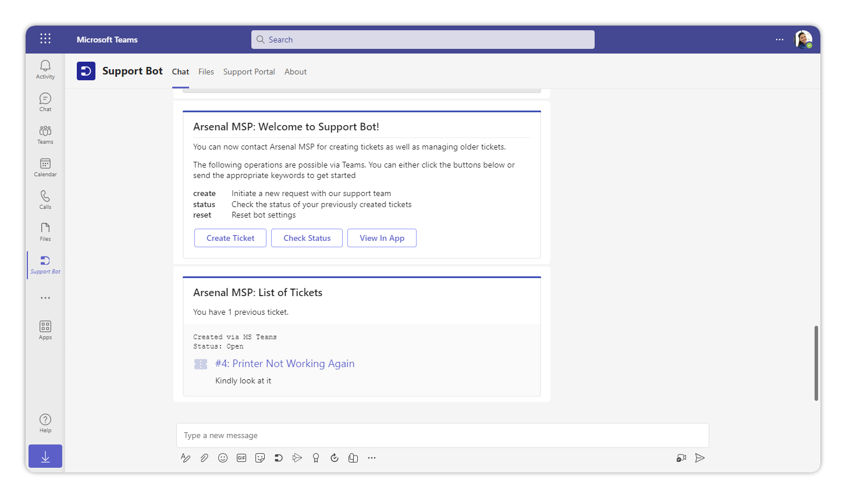Image resolution: width=846 pixels, height=498 pixels.
Task: Open Activity in the left sidebar
Action: pyautogui.click(x=45, y=69)
